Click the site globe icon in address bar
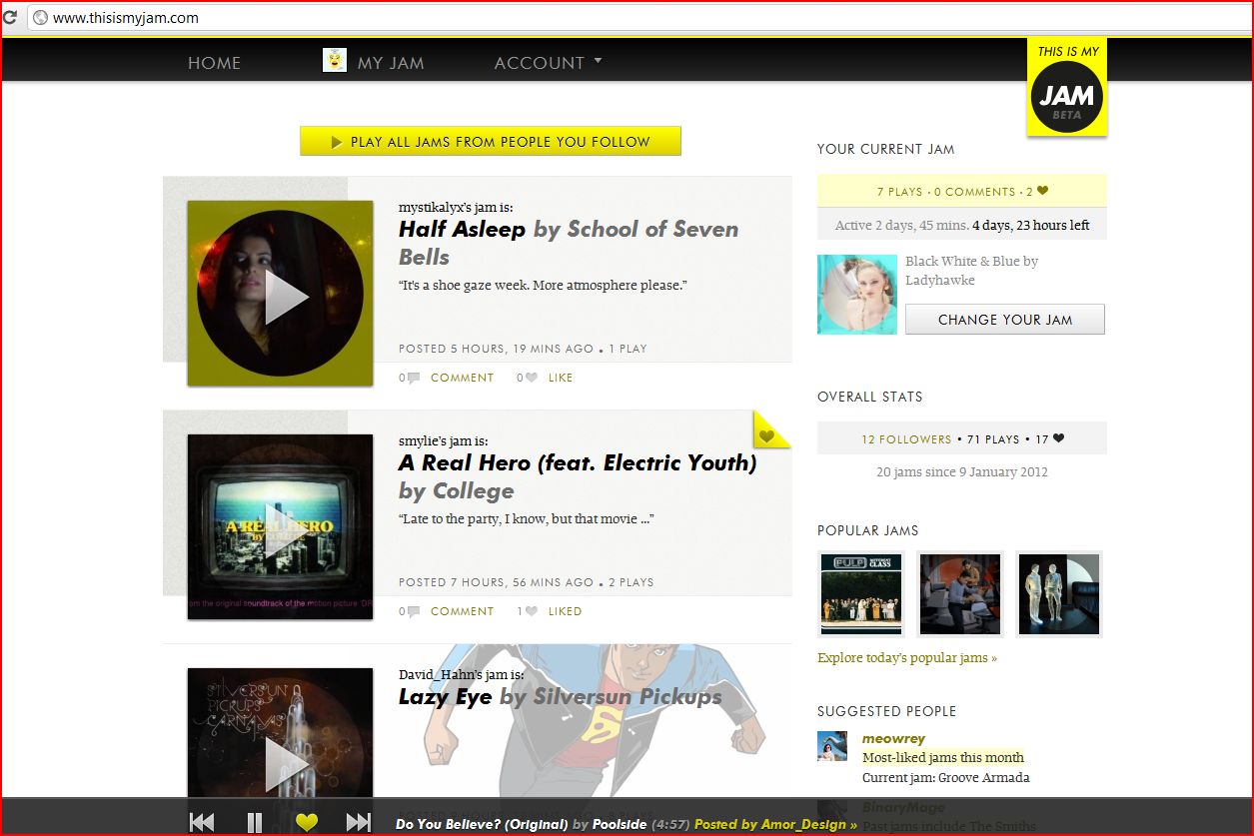 [40, 17]
